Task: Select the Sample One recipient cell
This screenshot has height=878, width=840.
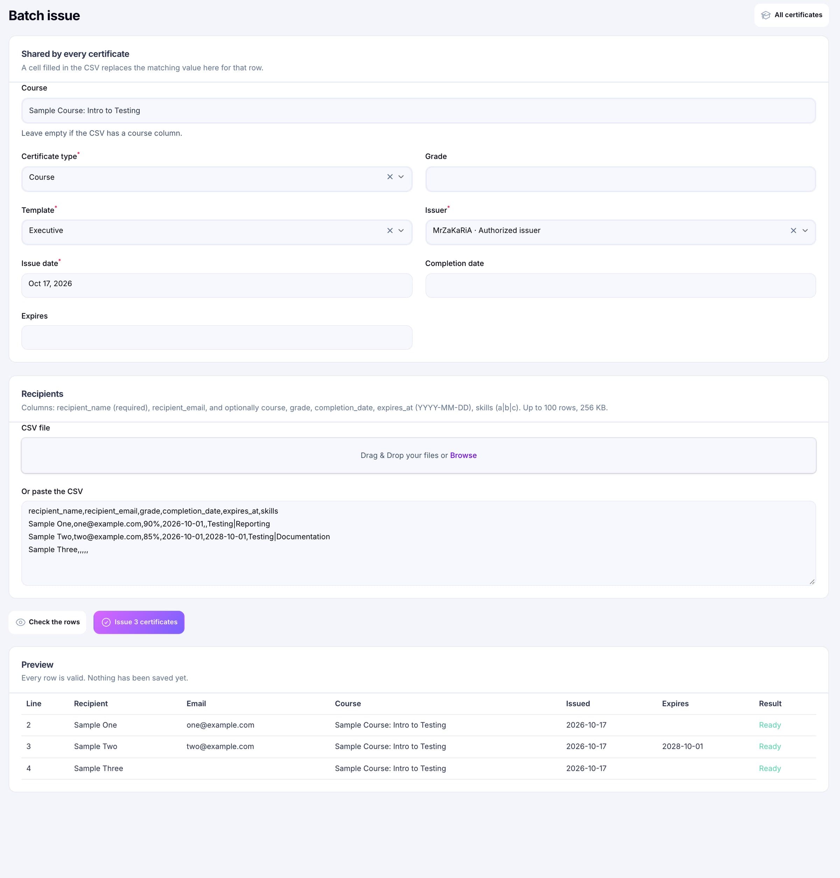Action: click(95, 725)
